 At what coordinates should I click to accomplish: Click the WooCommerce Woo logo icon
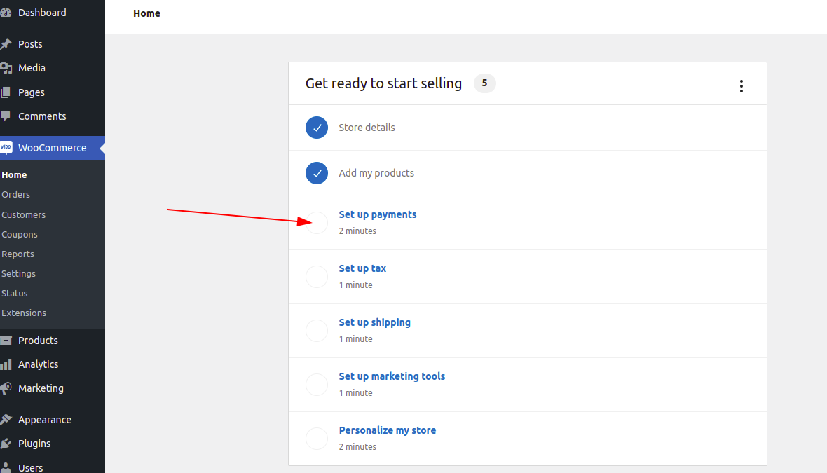click(x=6, y=148)
